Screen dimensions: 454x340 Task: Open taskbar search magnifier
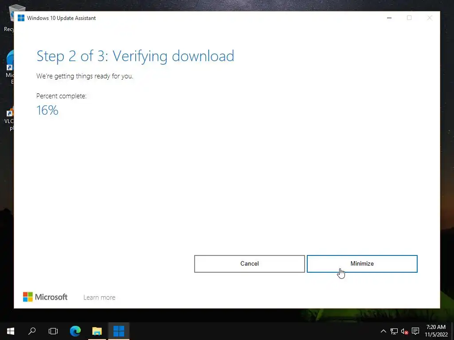tap(32, 331)
